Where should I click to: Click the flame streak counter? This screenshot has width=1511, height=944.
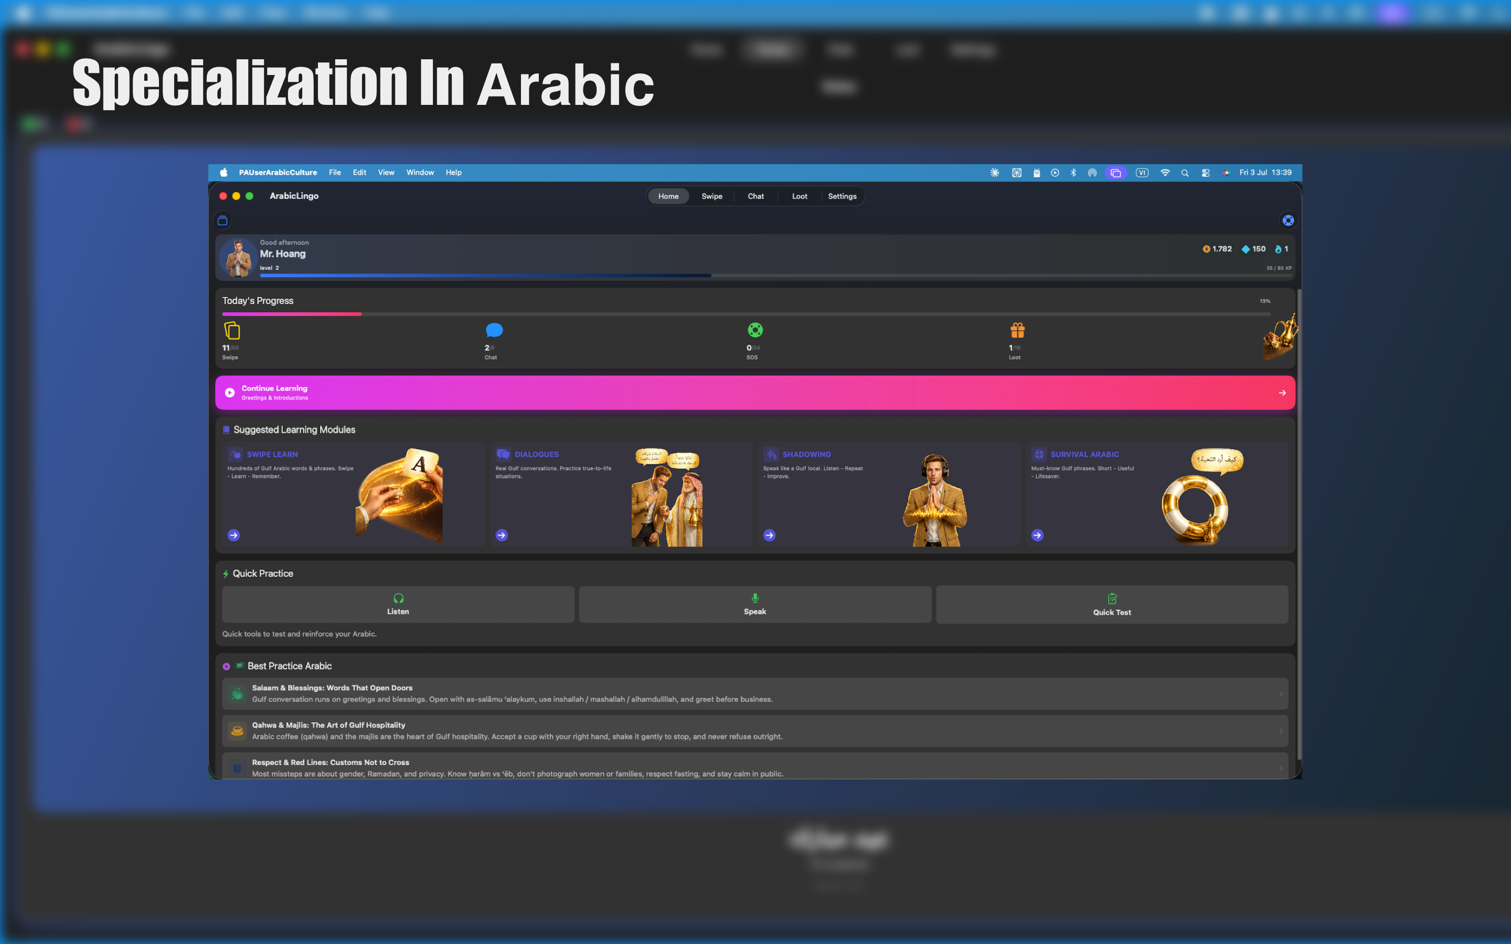pos(1281,249)
